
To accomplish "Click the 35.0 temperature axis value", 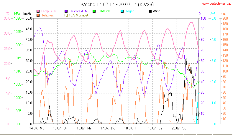I will pos(7,18).
